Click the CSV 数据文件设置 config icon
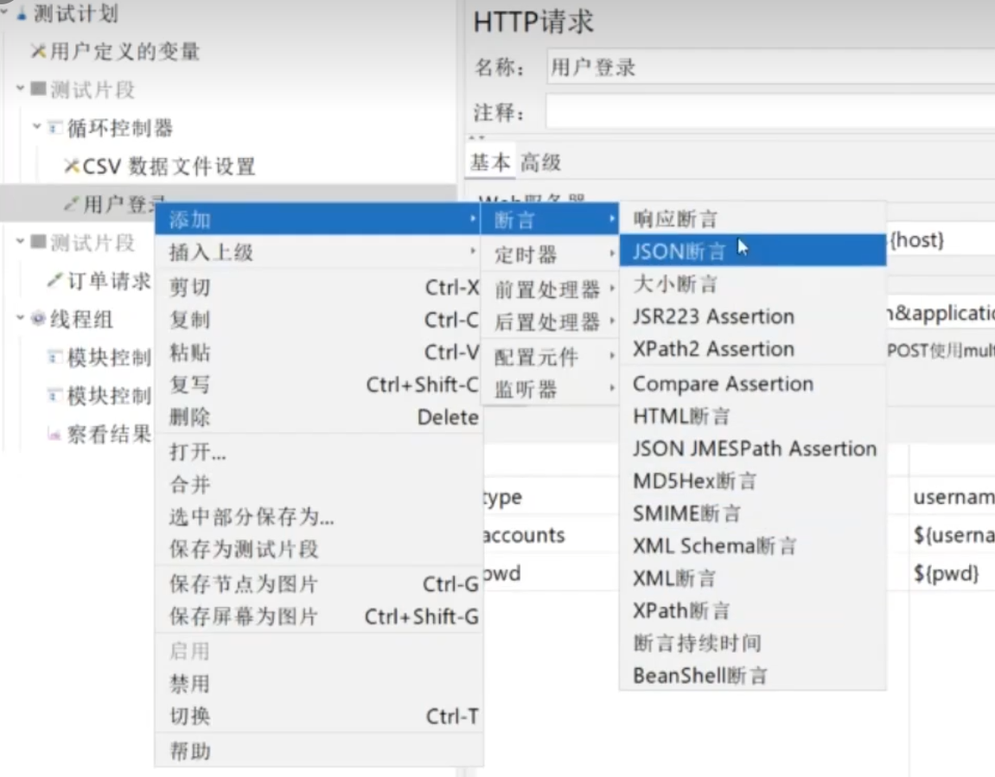 [x=72, y=166]
